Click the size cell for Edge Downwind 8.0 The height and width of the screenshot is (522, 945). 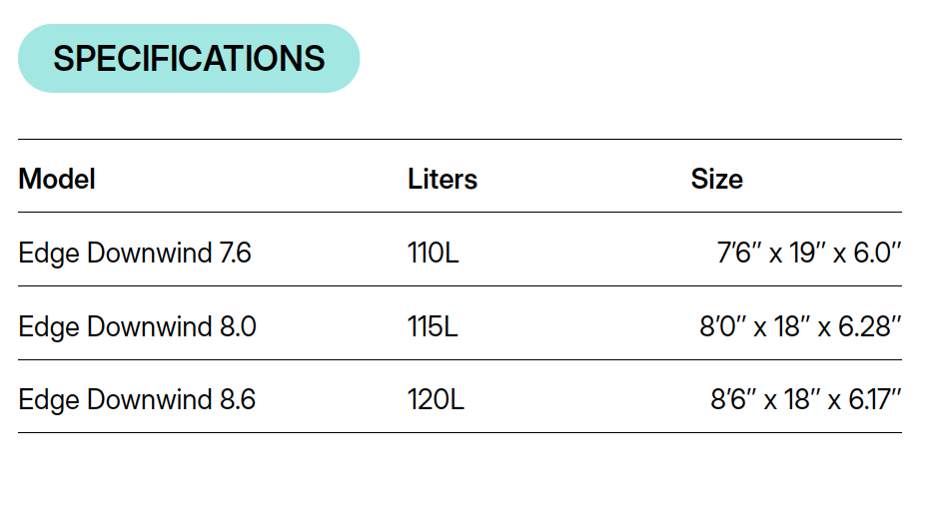coord(800,326)
